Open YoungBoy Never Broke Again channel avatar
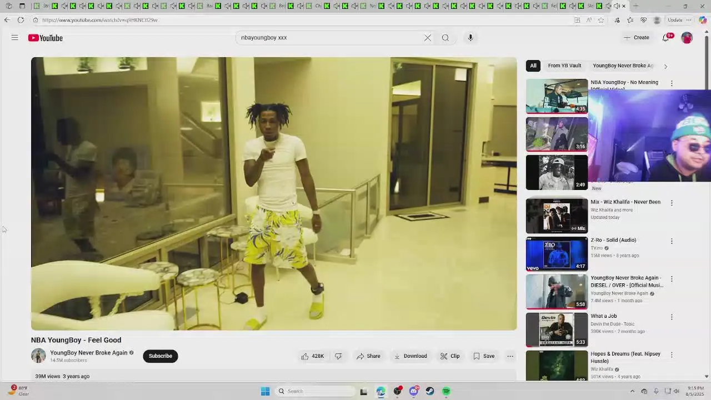This screenshot has height=400, width=711. tap(38, 356)
